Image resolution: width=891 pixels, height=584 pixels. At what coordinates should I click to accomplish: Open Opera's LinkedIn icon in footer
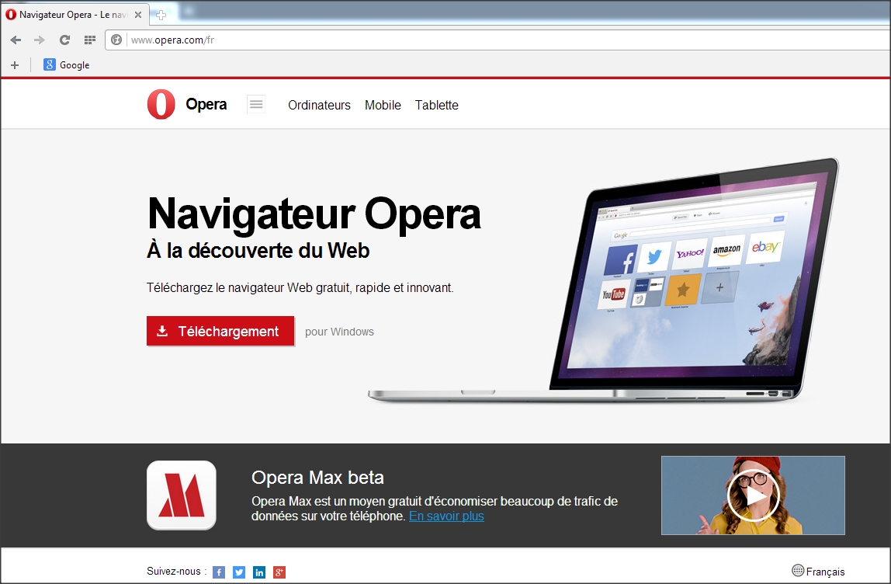click(x=259, y=572)
